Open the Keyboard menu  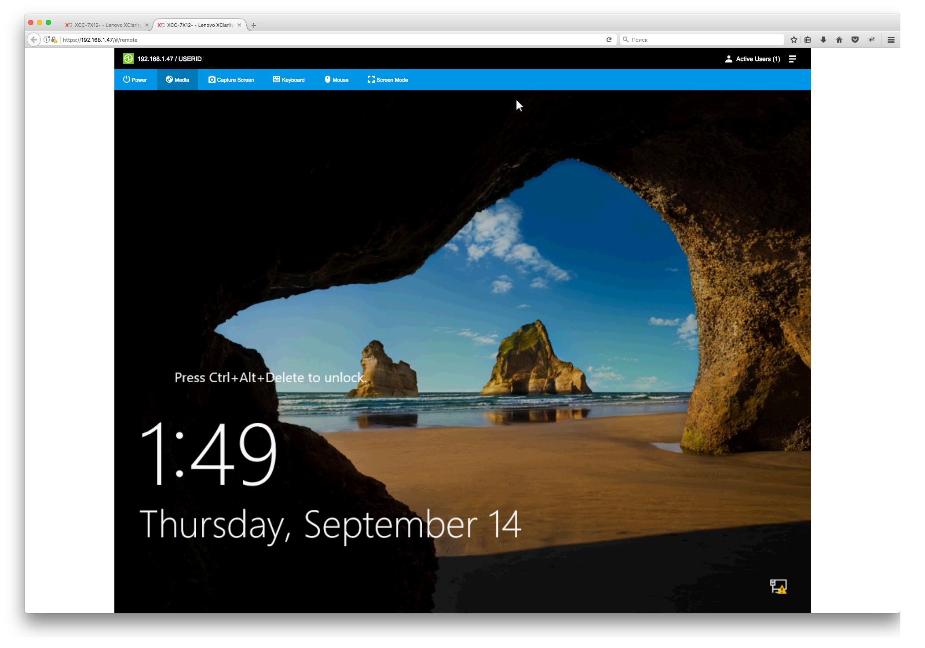point(289,80)
